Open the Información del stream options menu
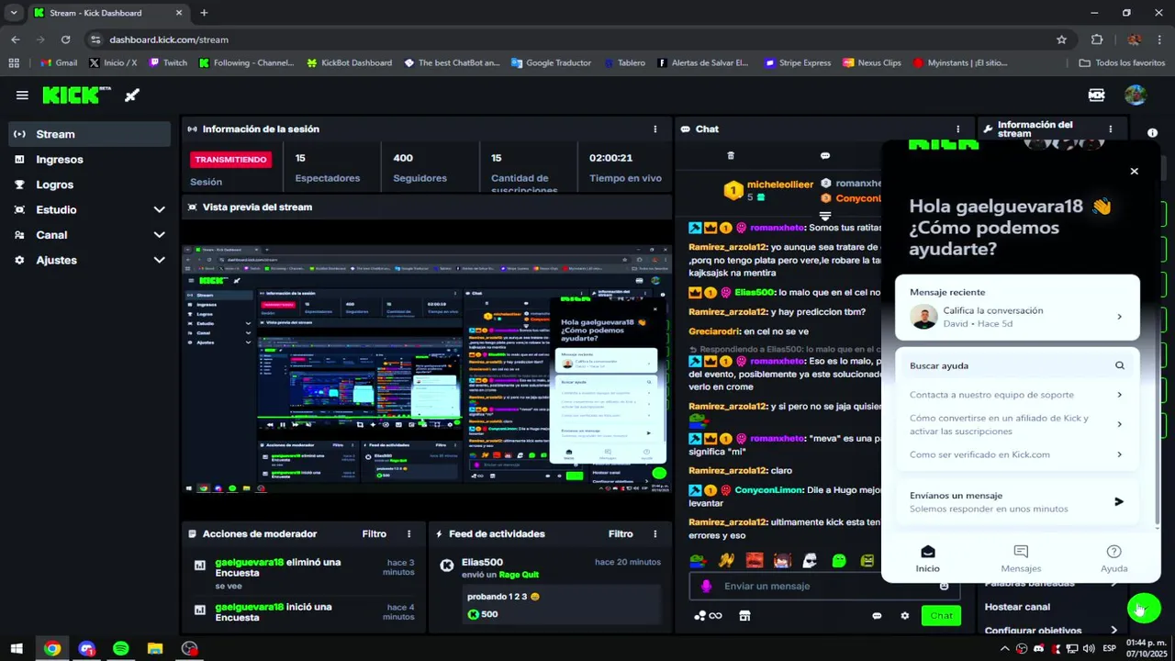 click(1110, 129)
